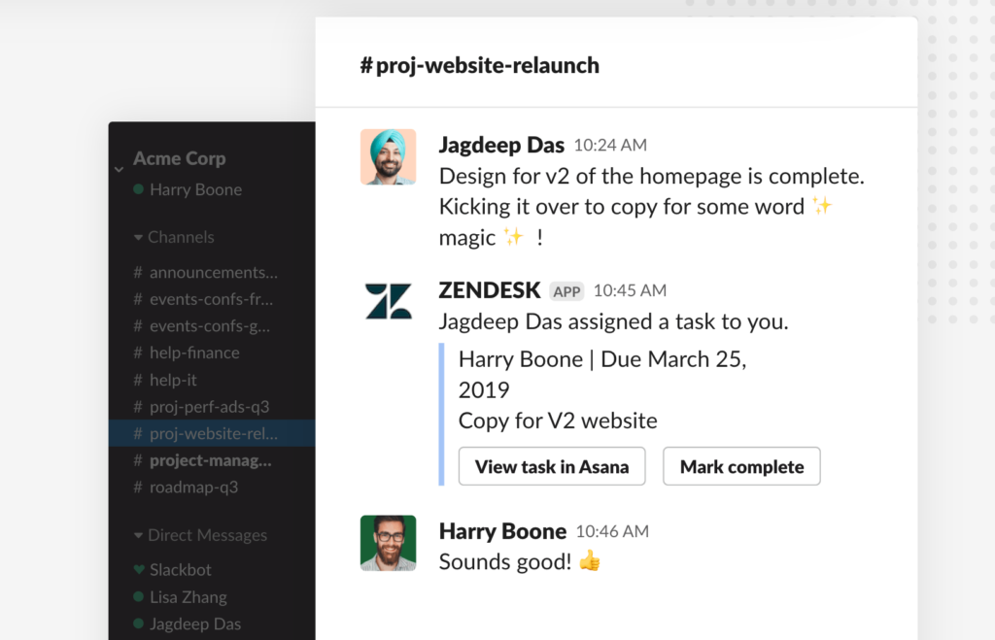The width and height of the screenshot is (995, 640).
Task: Open the unread project-manag channel
Action: pyautogui.click(x=212, y=460)
